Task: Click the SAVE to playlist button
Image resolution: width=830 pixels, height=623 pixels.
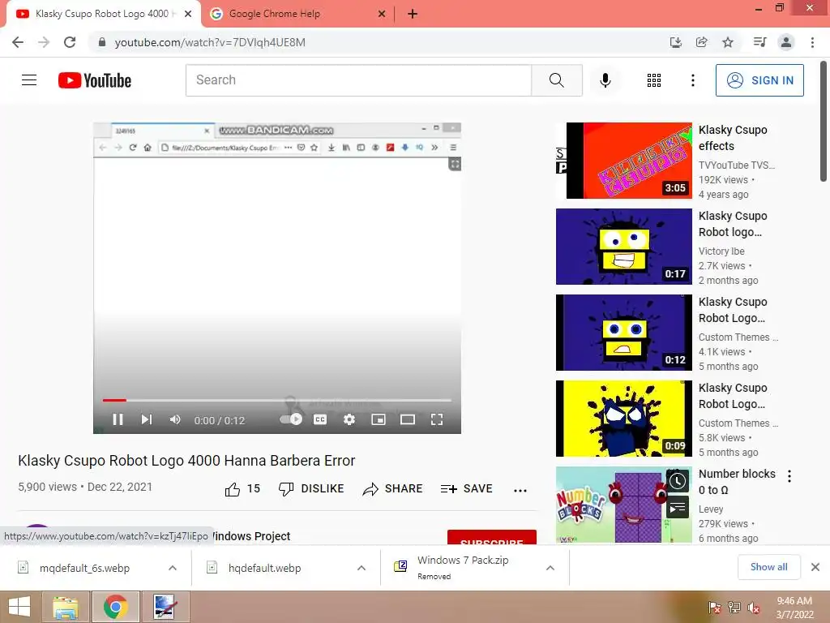Action: pos(466,488)
